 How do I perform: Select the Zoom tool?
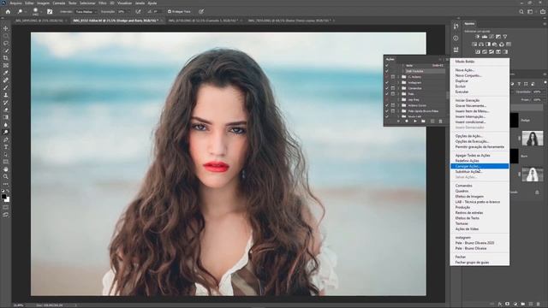pos(6,177)
